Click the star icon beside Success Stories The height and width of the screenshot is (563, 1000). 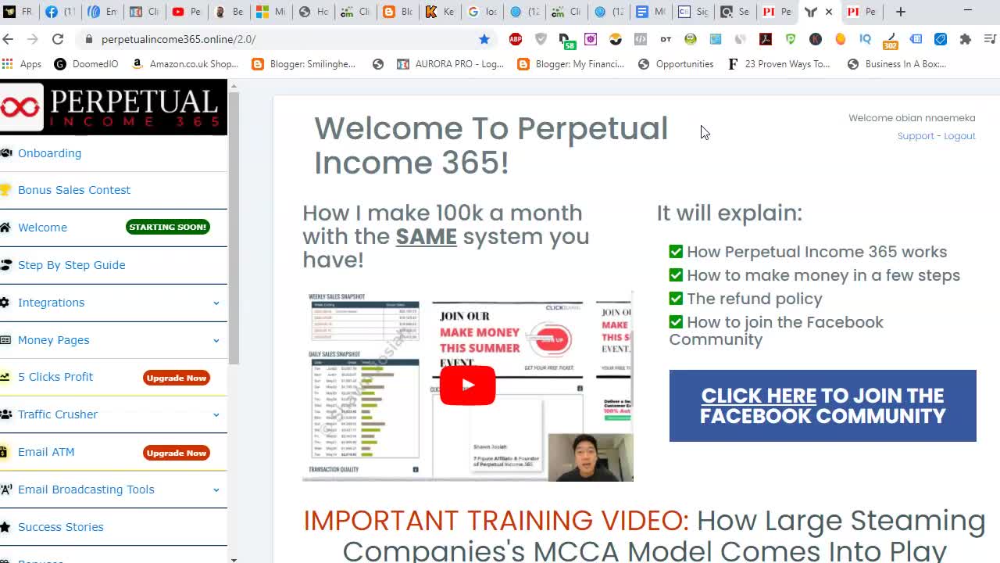[x=5, y=527]
